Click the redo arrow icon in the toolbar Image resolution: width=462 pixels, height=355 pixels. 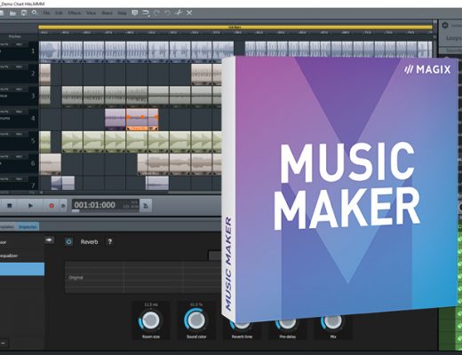[x=156, y=12]
